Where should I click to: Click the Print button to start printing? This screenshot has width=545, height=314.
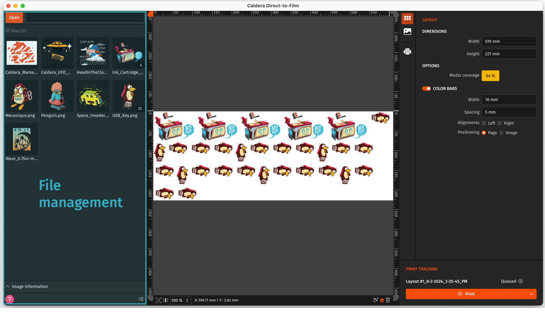tap(468, 294)
